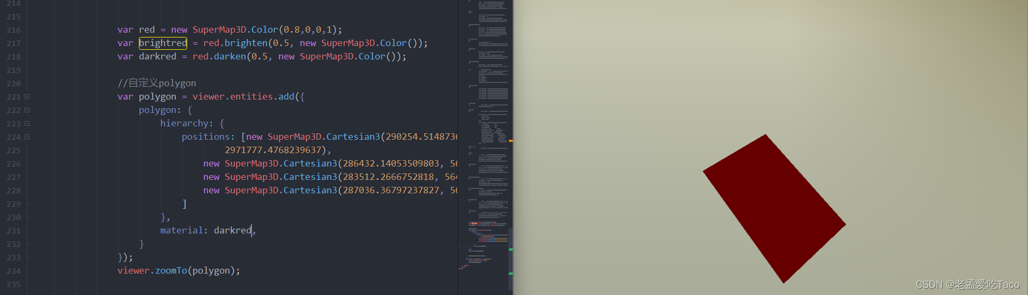This screenshot has width=1028, height=295.
Task: Click the polygon variable name on line 221
Action: [158, 97]
